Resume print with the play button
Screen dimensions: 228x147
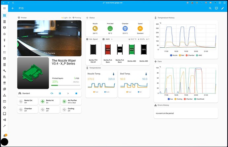click(68, 93)
